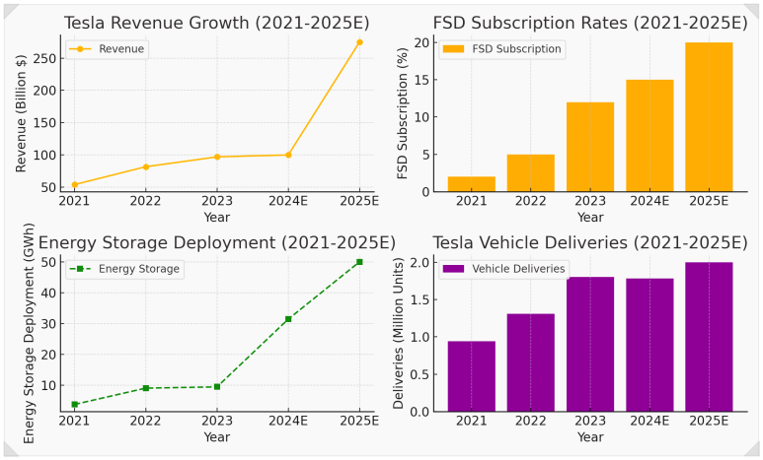Click the 'Energy Storage Deployment (2021-2025E)' chart title
The width and height of the screenshot is (763, 460).
[216, 242]
